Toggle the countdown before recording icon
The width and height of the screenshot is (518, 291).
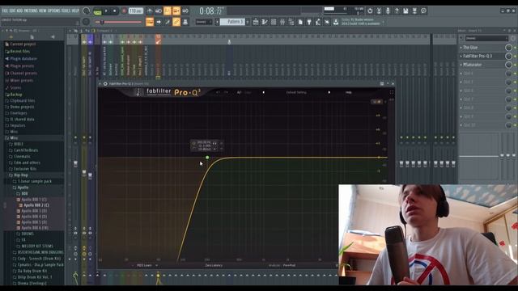168,11
